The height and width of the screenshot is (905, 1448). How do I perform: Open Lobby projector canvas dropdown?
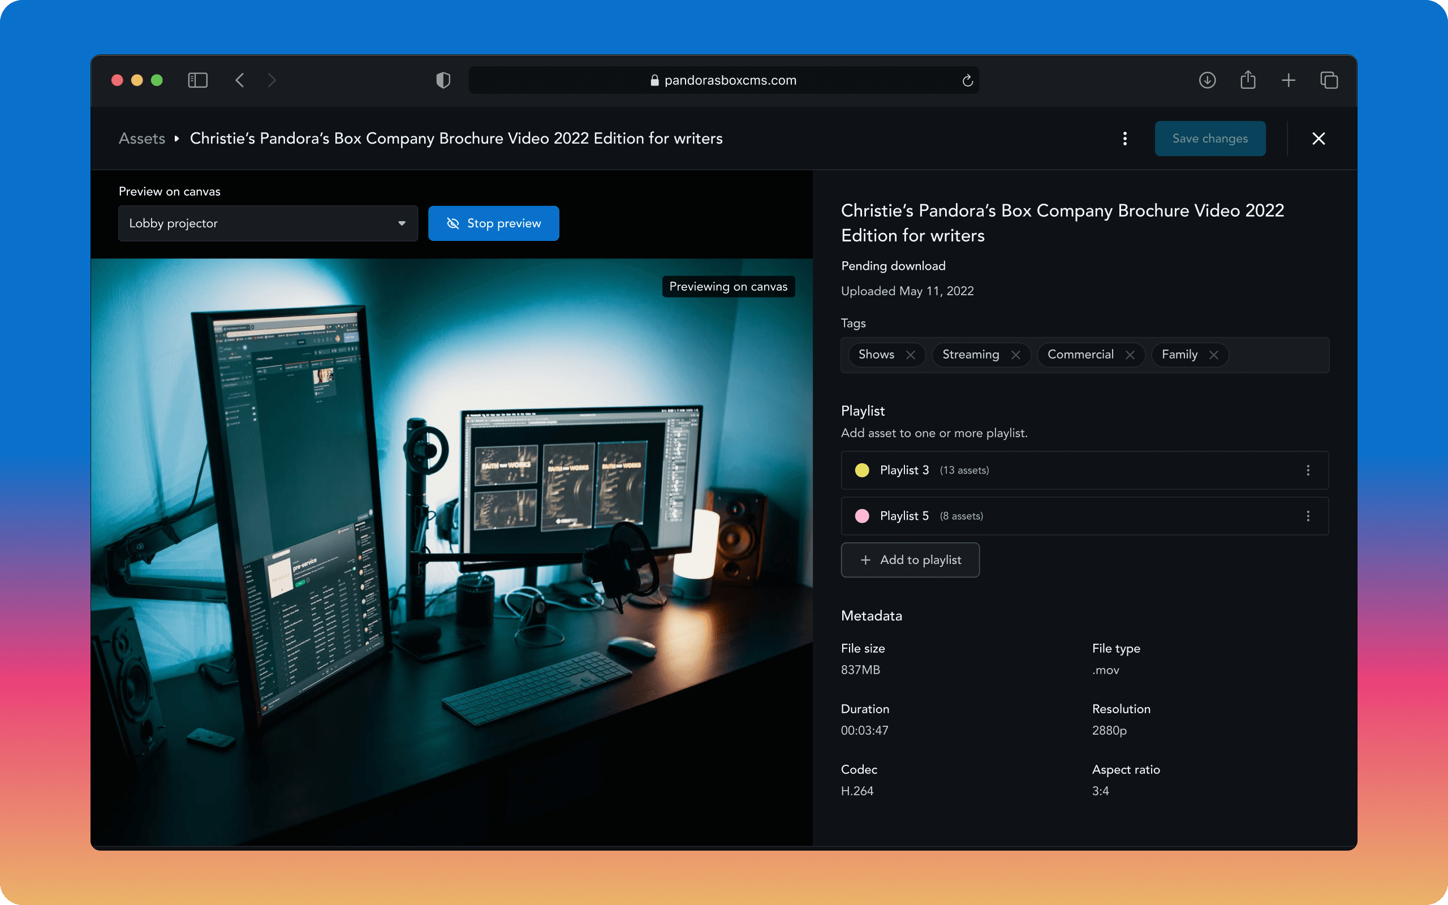268,223
